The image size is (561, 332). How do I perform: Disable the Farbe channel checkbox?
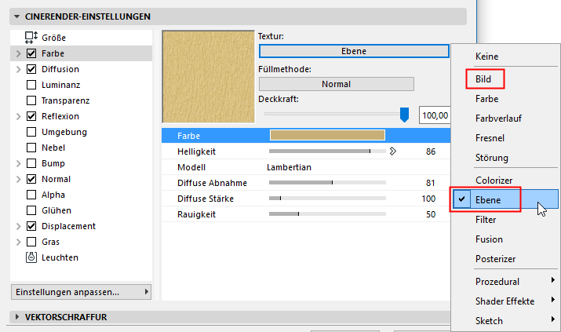tap(31, 53)
